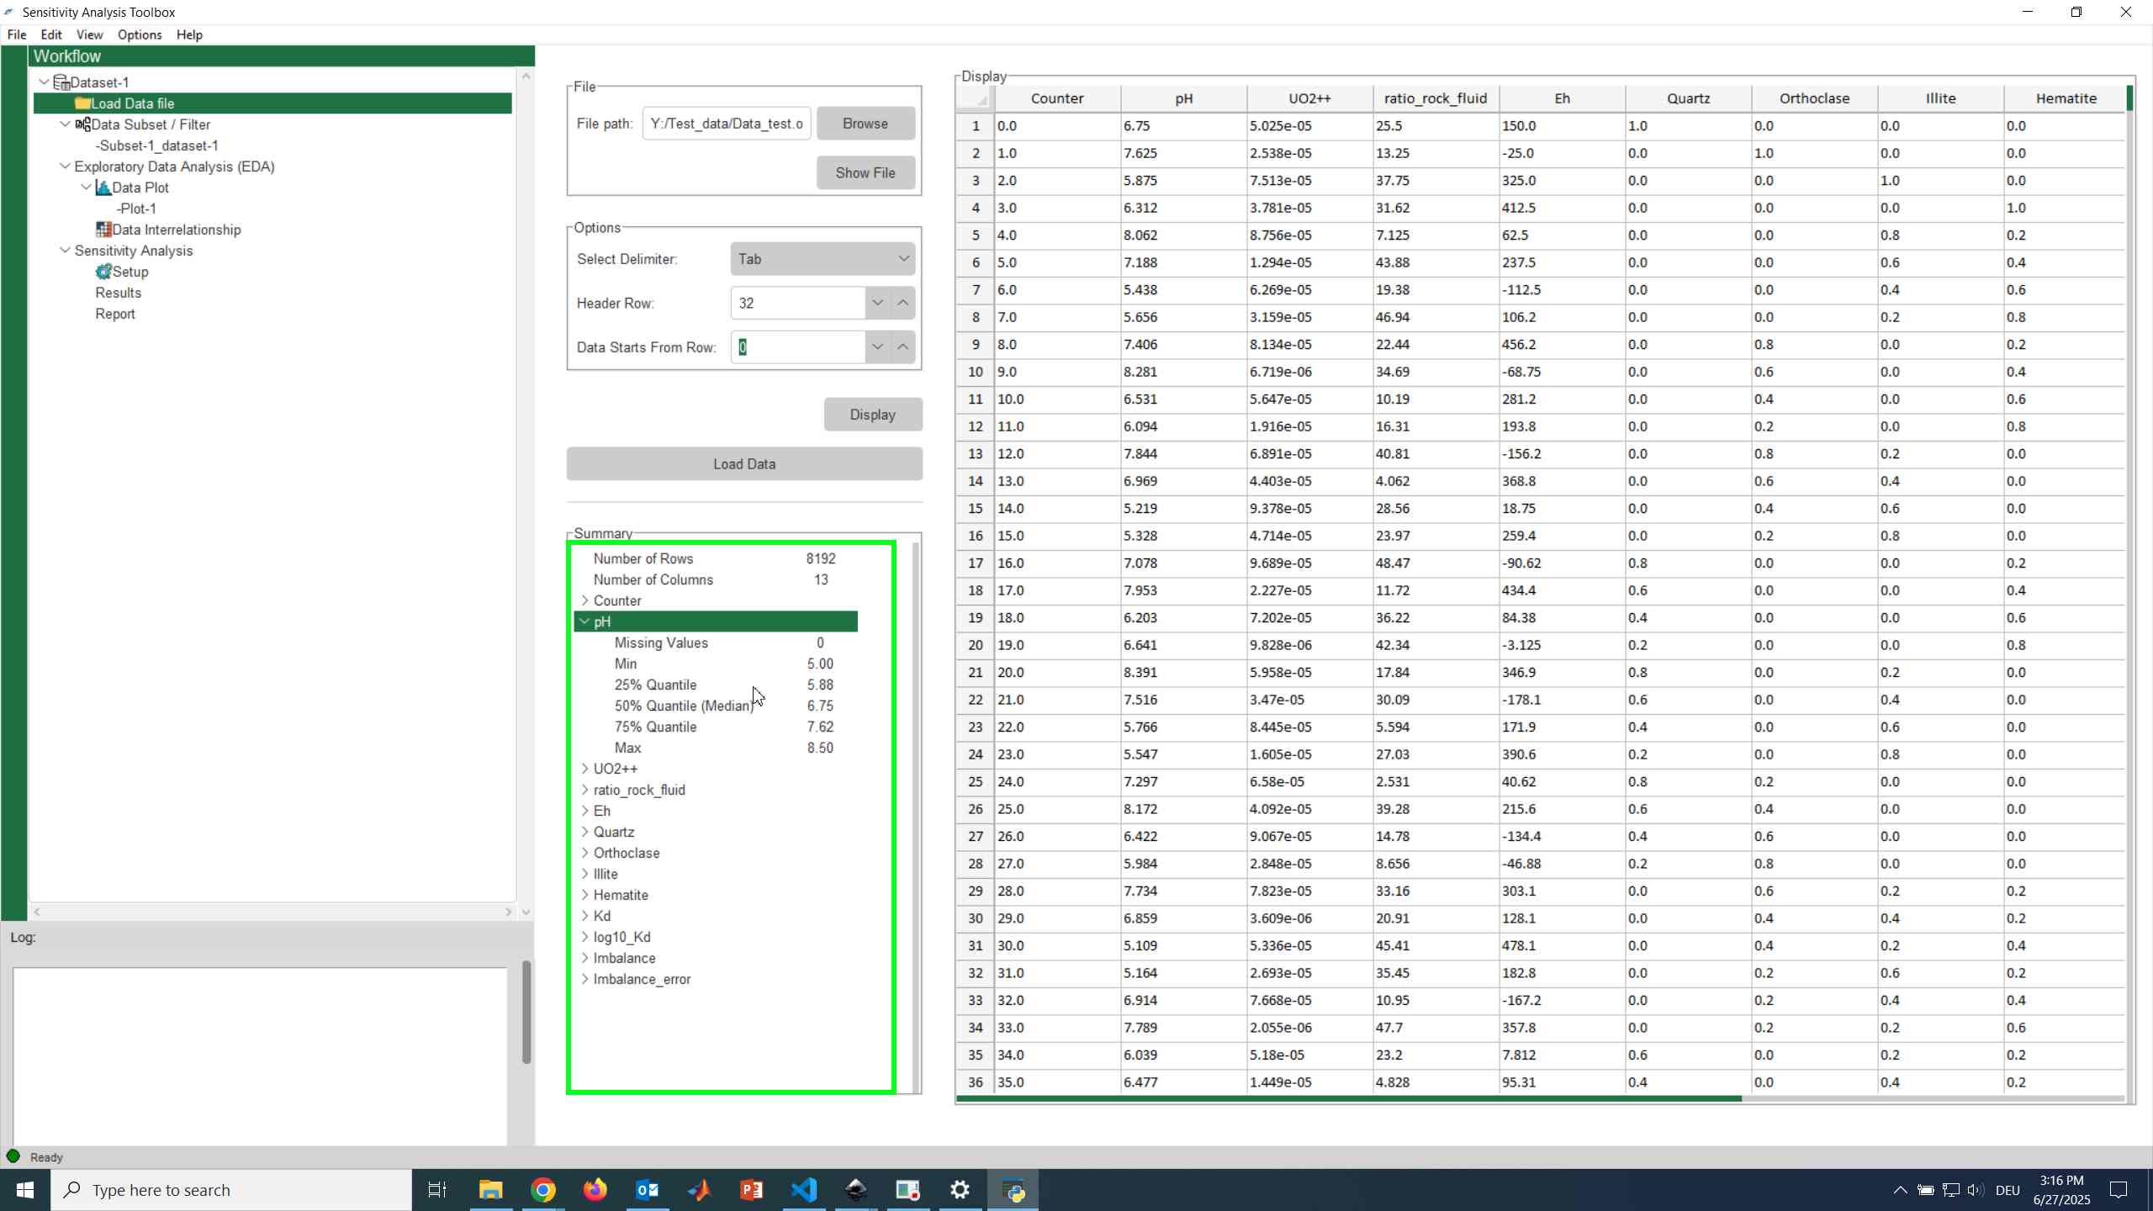The width and height of the screenshot is (2153, 1211).
Task: Click the Workflow tree right scroll arrow
Action: click(x=508, y=912)
